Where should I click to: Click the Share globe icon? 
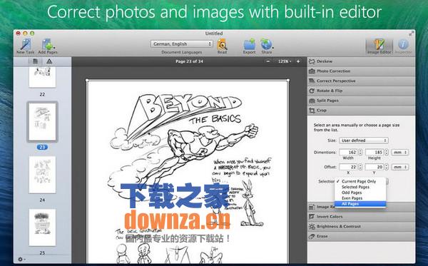click(x=266, y=44)
